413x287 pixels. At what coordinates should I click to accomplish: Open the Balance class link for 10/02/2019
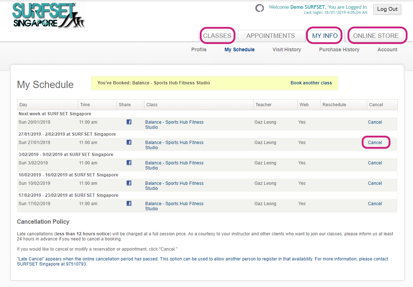pos(174,186)
